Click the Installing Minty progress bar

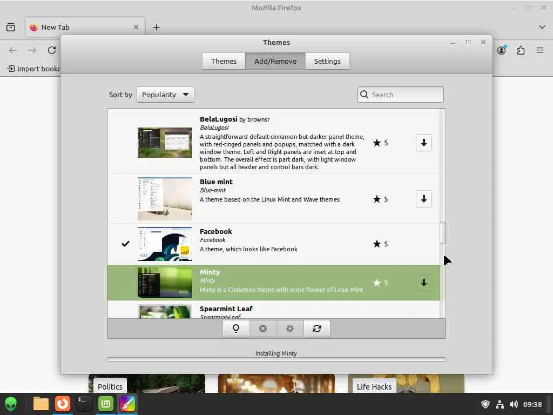click(276, 359)
